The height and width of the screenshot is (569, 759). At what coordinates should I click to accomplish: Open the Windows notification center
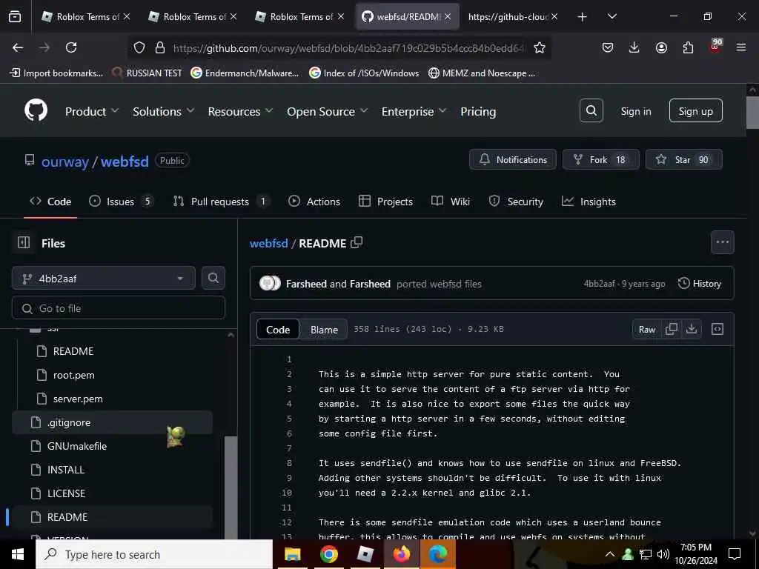[735, 554]
